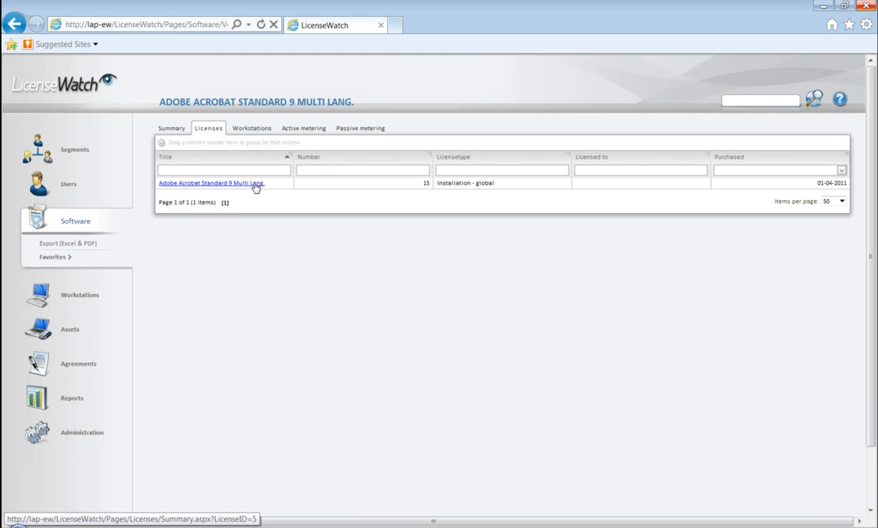Open the Adobe Acrobat Standard 9 license link

[x=212, y=183]
